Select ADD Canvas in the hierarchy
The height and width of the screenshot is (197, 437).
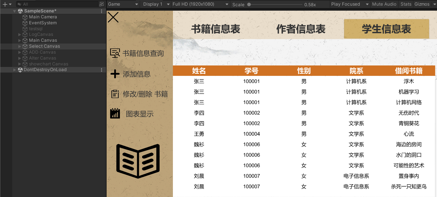point(42,52)
